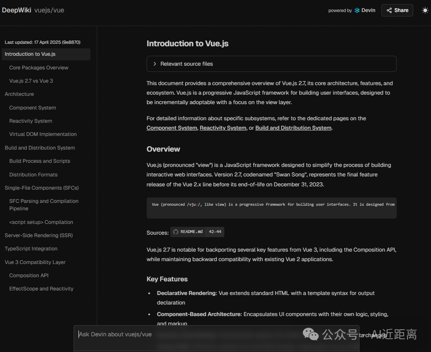Expand the Relevant source files section

[271, 64]
